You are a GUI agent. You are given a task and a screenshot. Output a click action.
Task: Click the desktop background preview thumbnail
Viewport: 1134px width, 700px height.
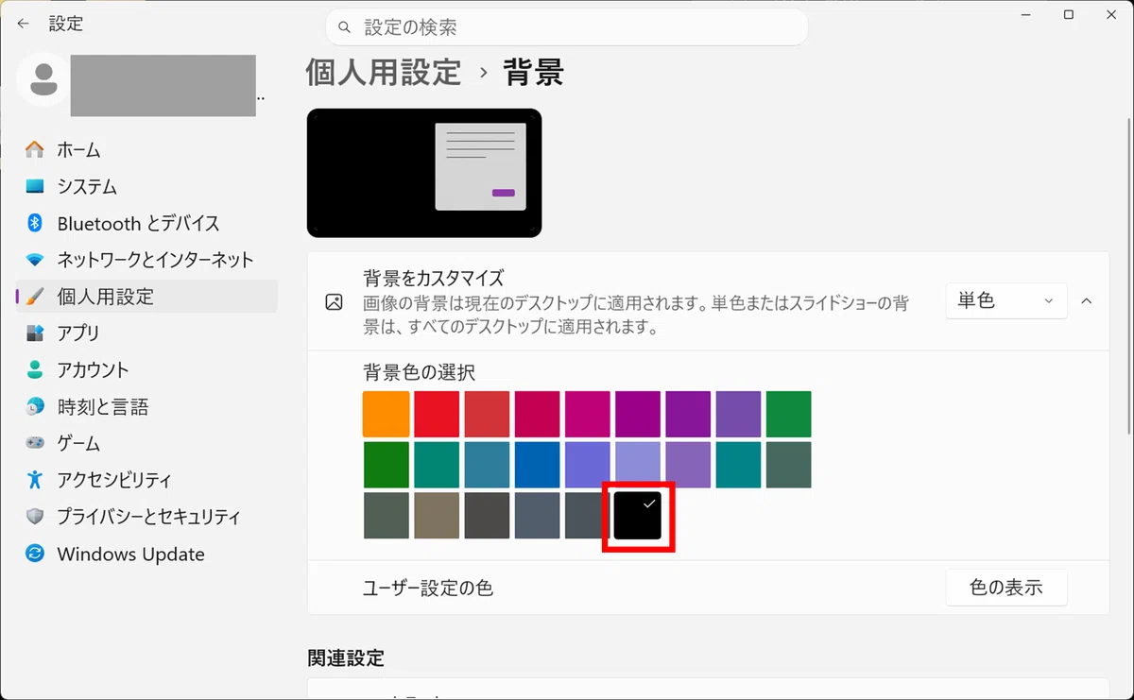click(x=424, y=173)
